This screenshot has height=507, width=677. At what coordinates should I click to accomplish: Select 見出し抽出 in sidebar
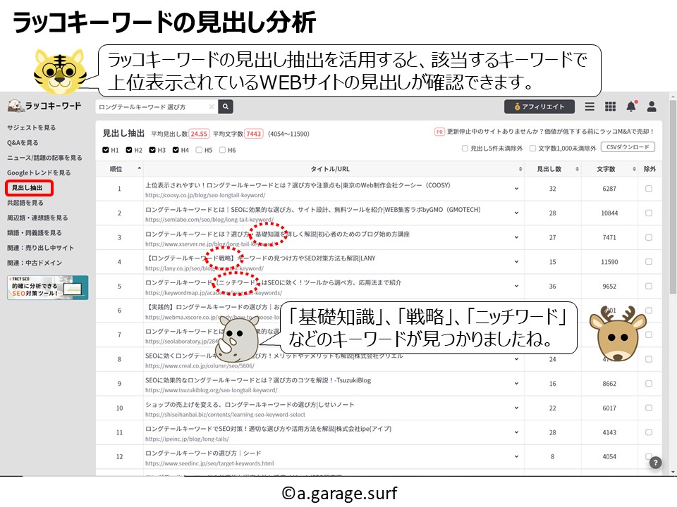tap(29, 188)
